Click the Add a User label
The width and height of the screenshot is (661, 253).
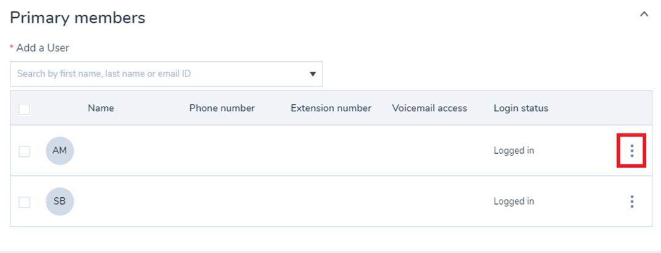pyautogui.click(x=43, y=48)
